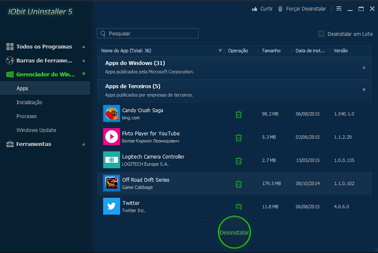Click the version 1.540.1.0 value

pos(344,114)
